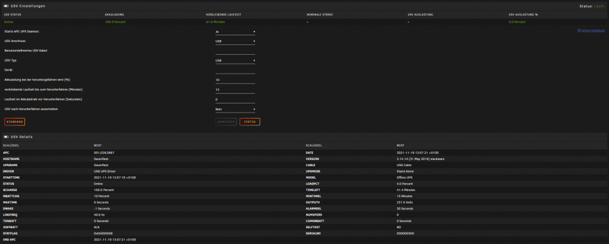Click the DRIVER value USB UPS Driver

tap(105, 172)
